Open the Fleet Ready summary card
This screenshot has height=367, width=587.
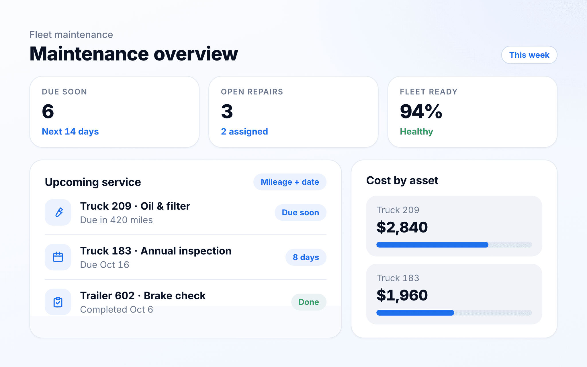[x=472, y=112]
